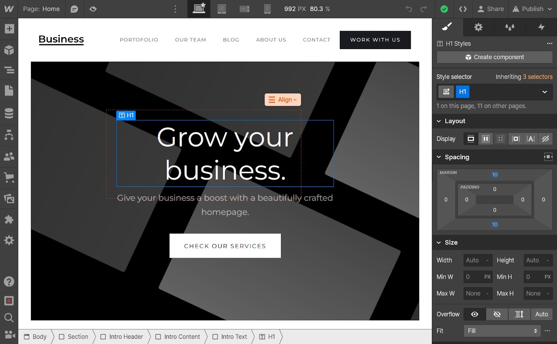The image size is (557, 344).
Task: Toggle preview mode with the eye icon
Action: coord(93,9)
